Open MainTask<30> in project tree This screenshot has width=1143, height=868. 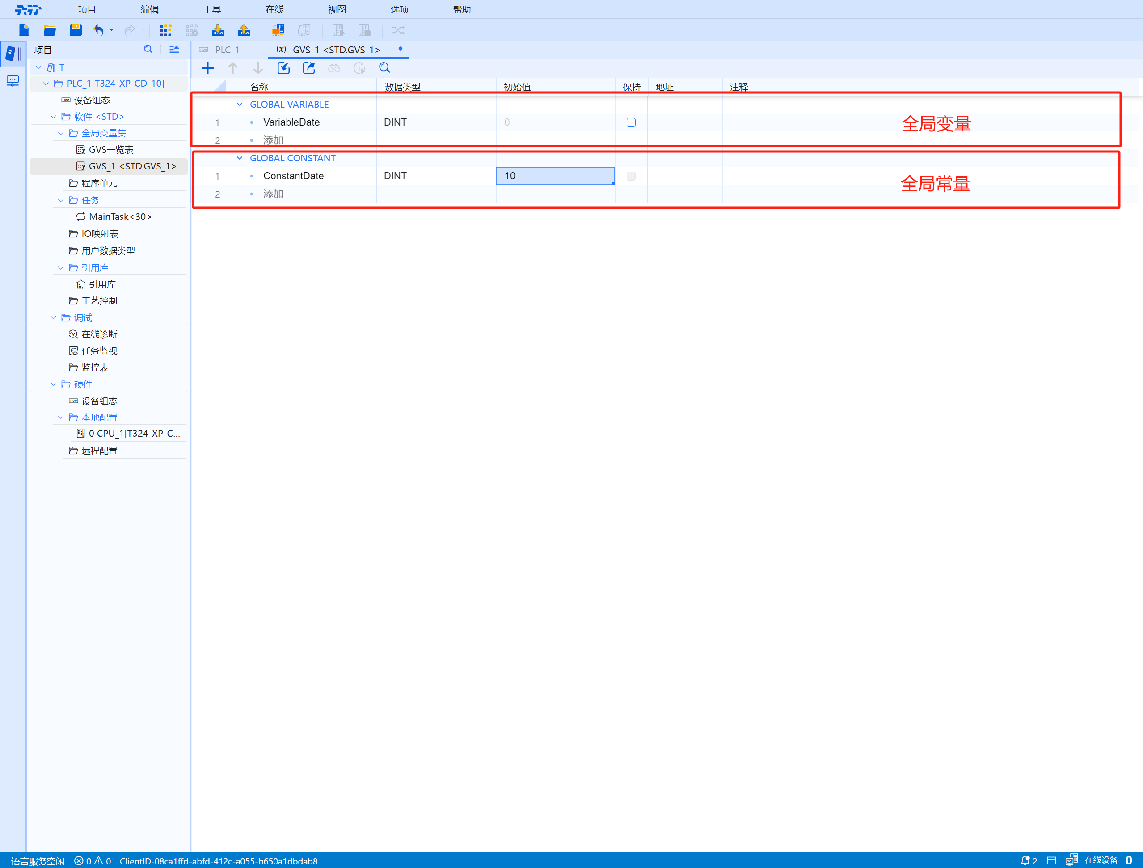pos(119,216)
